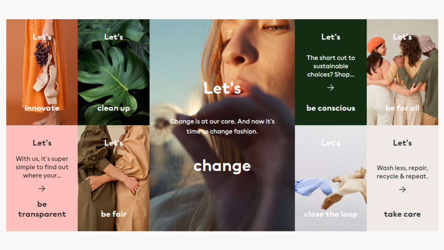Click 'With us, it's super simple' text
The height and width of the screenshot is (250, 444).
pos(42,167)
